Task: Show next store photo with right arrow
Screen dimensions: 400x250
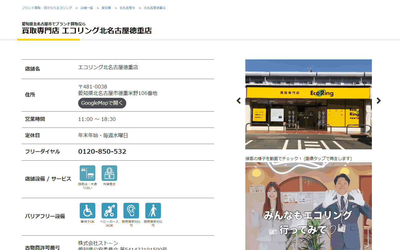Action: click(379, 101)
